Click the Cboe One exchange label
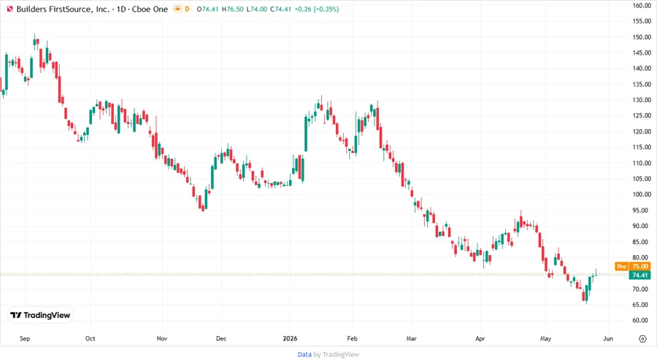The height and width of the screenshot is (363, 657). click(150, 9)
